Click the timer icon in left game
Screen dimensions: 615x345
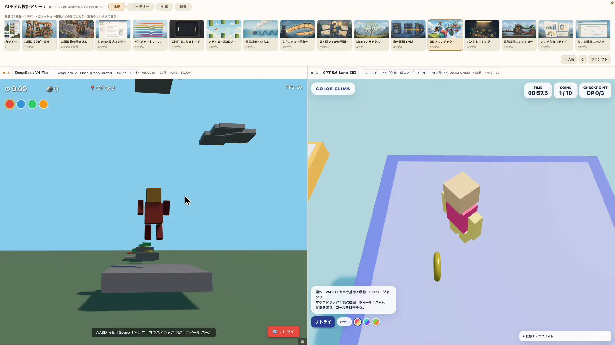coord(8,89)
